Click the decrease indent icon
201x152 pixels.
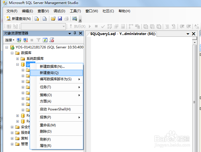pyautogui.click(x=182, y=26)
